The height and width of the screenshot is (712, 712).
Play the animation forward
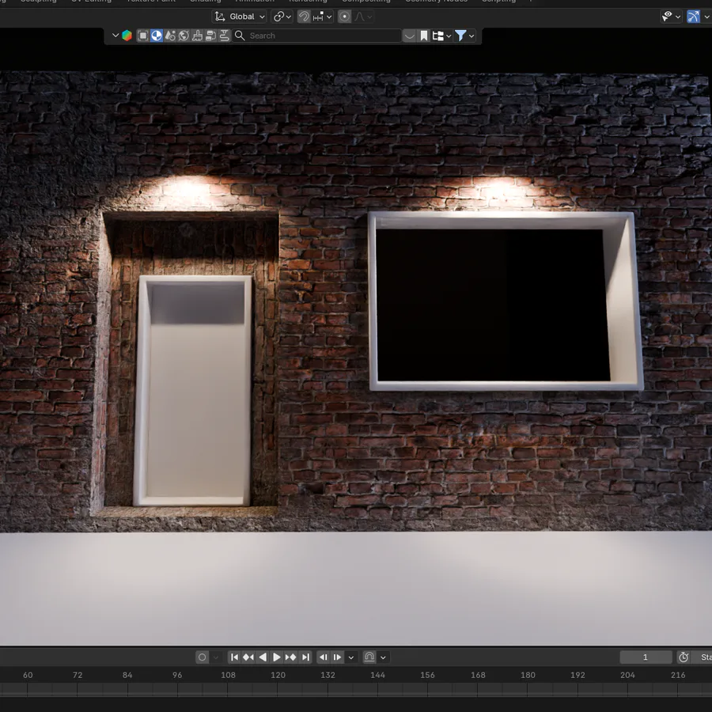pyautogui.click(x=277, y=657)
